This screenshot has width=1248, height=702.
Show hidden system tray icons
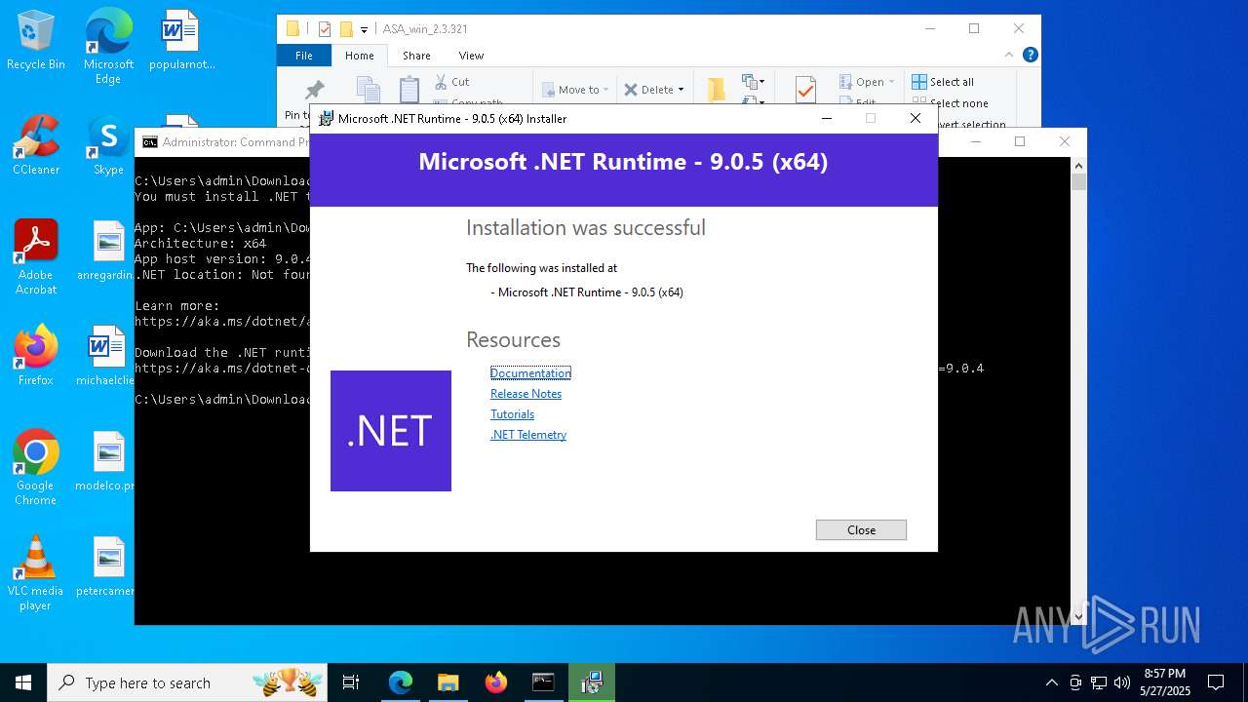1051,682
